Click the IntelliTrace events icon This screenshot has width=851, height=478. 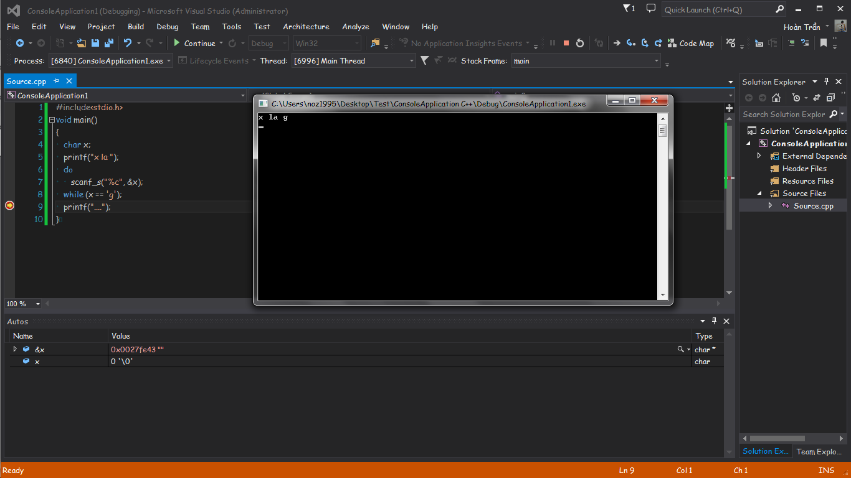(x=731, y=43)
